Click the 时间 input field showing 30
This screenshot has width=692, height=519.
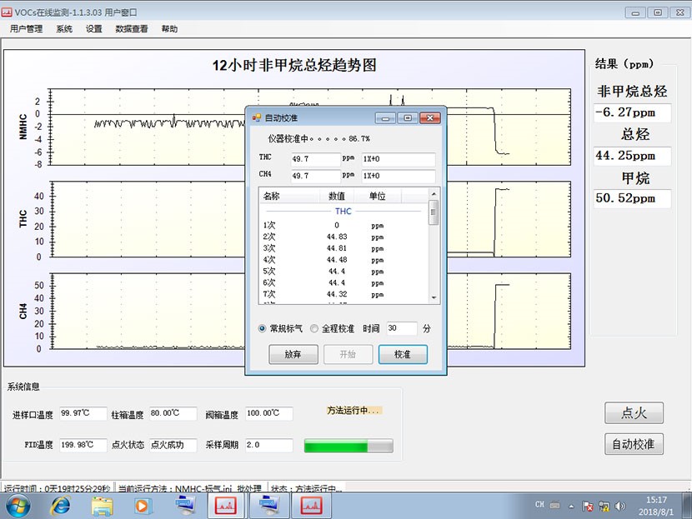coord(402,329)
